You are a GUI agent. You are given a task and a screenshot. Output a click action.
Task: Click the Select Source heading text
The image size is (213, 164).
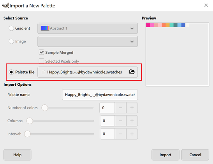pyautogui.click(x=16, y=18)
